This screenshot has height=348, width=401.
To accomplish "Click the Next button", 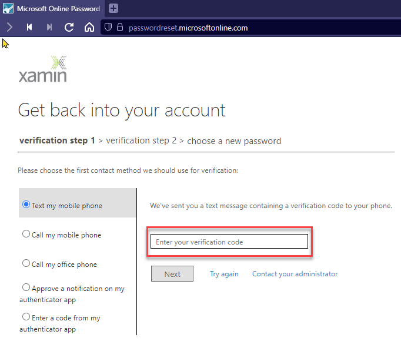I will pyautogui.click(x=172, y=274).
